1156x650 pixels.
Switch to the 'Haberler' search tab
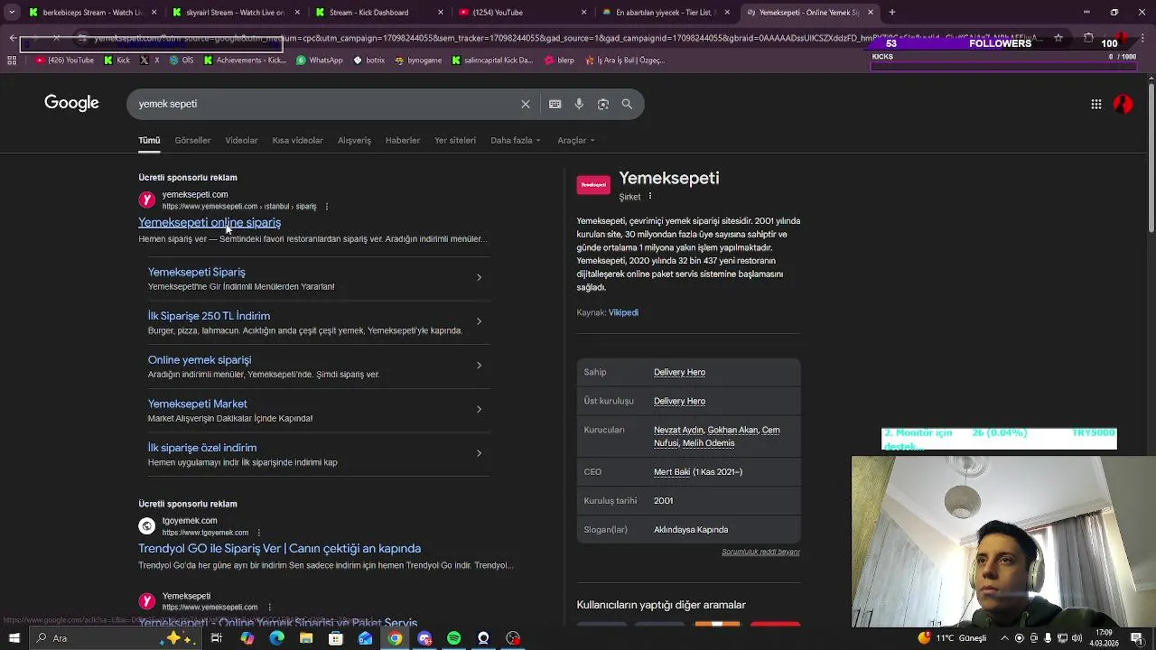tap(403, 141)
